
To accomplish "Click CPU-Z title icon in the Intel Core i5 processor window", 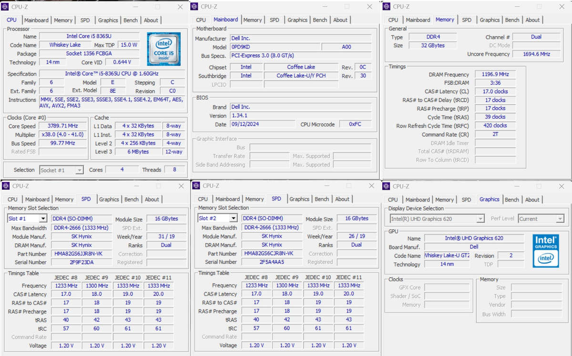I will (5, 7).
